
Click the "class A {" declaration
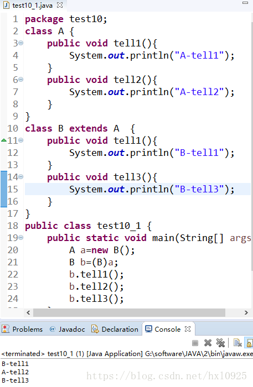49,31
